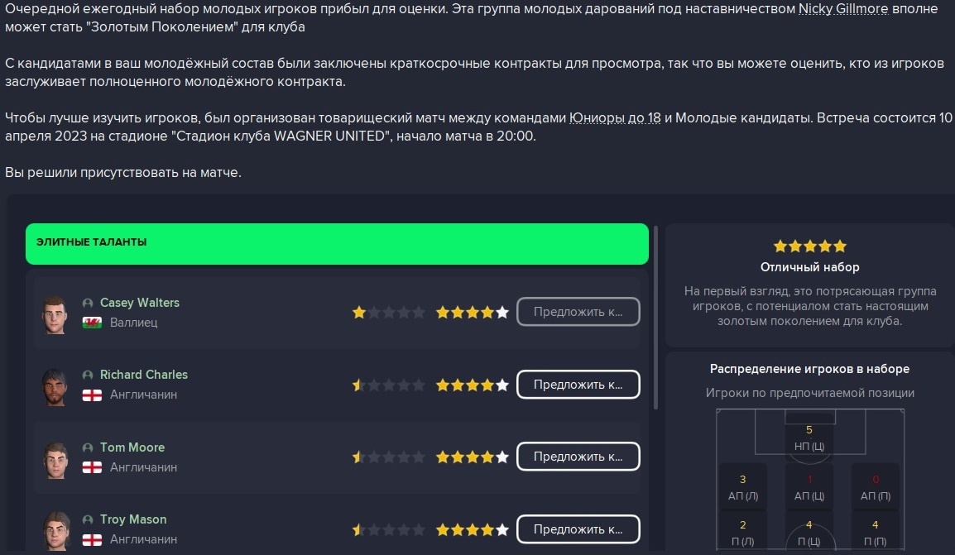Click the Элитные таланты green header
The width and height of the screenshot is (955, 555).
(337, 243)
